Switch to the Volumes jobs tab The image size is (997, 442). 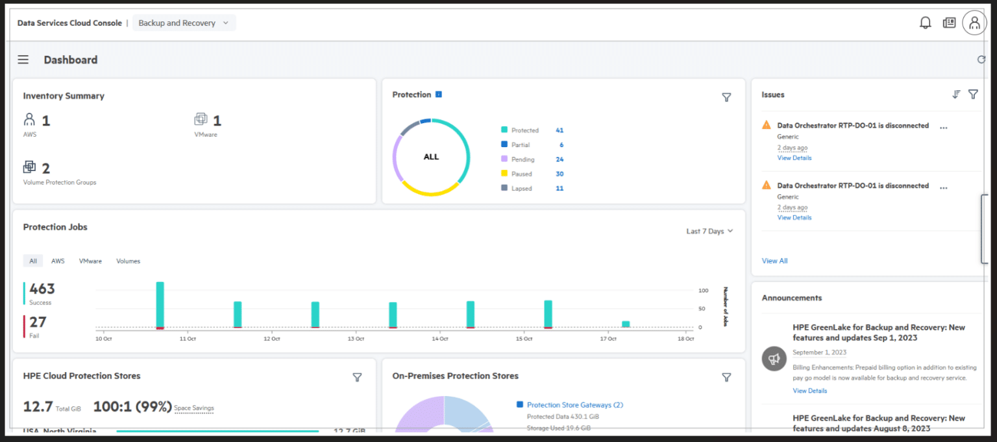pyautogui.click(x=128, y=261)
